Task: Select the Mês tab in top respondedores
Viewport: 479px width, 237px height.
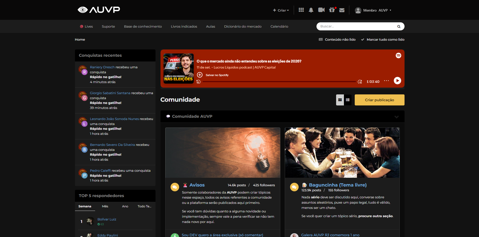Action: point(105,206)
